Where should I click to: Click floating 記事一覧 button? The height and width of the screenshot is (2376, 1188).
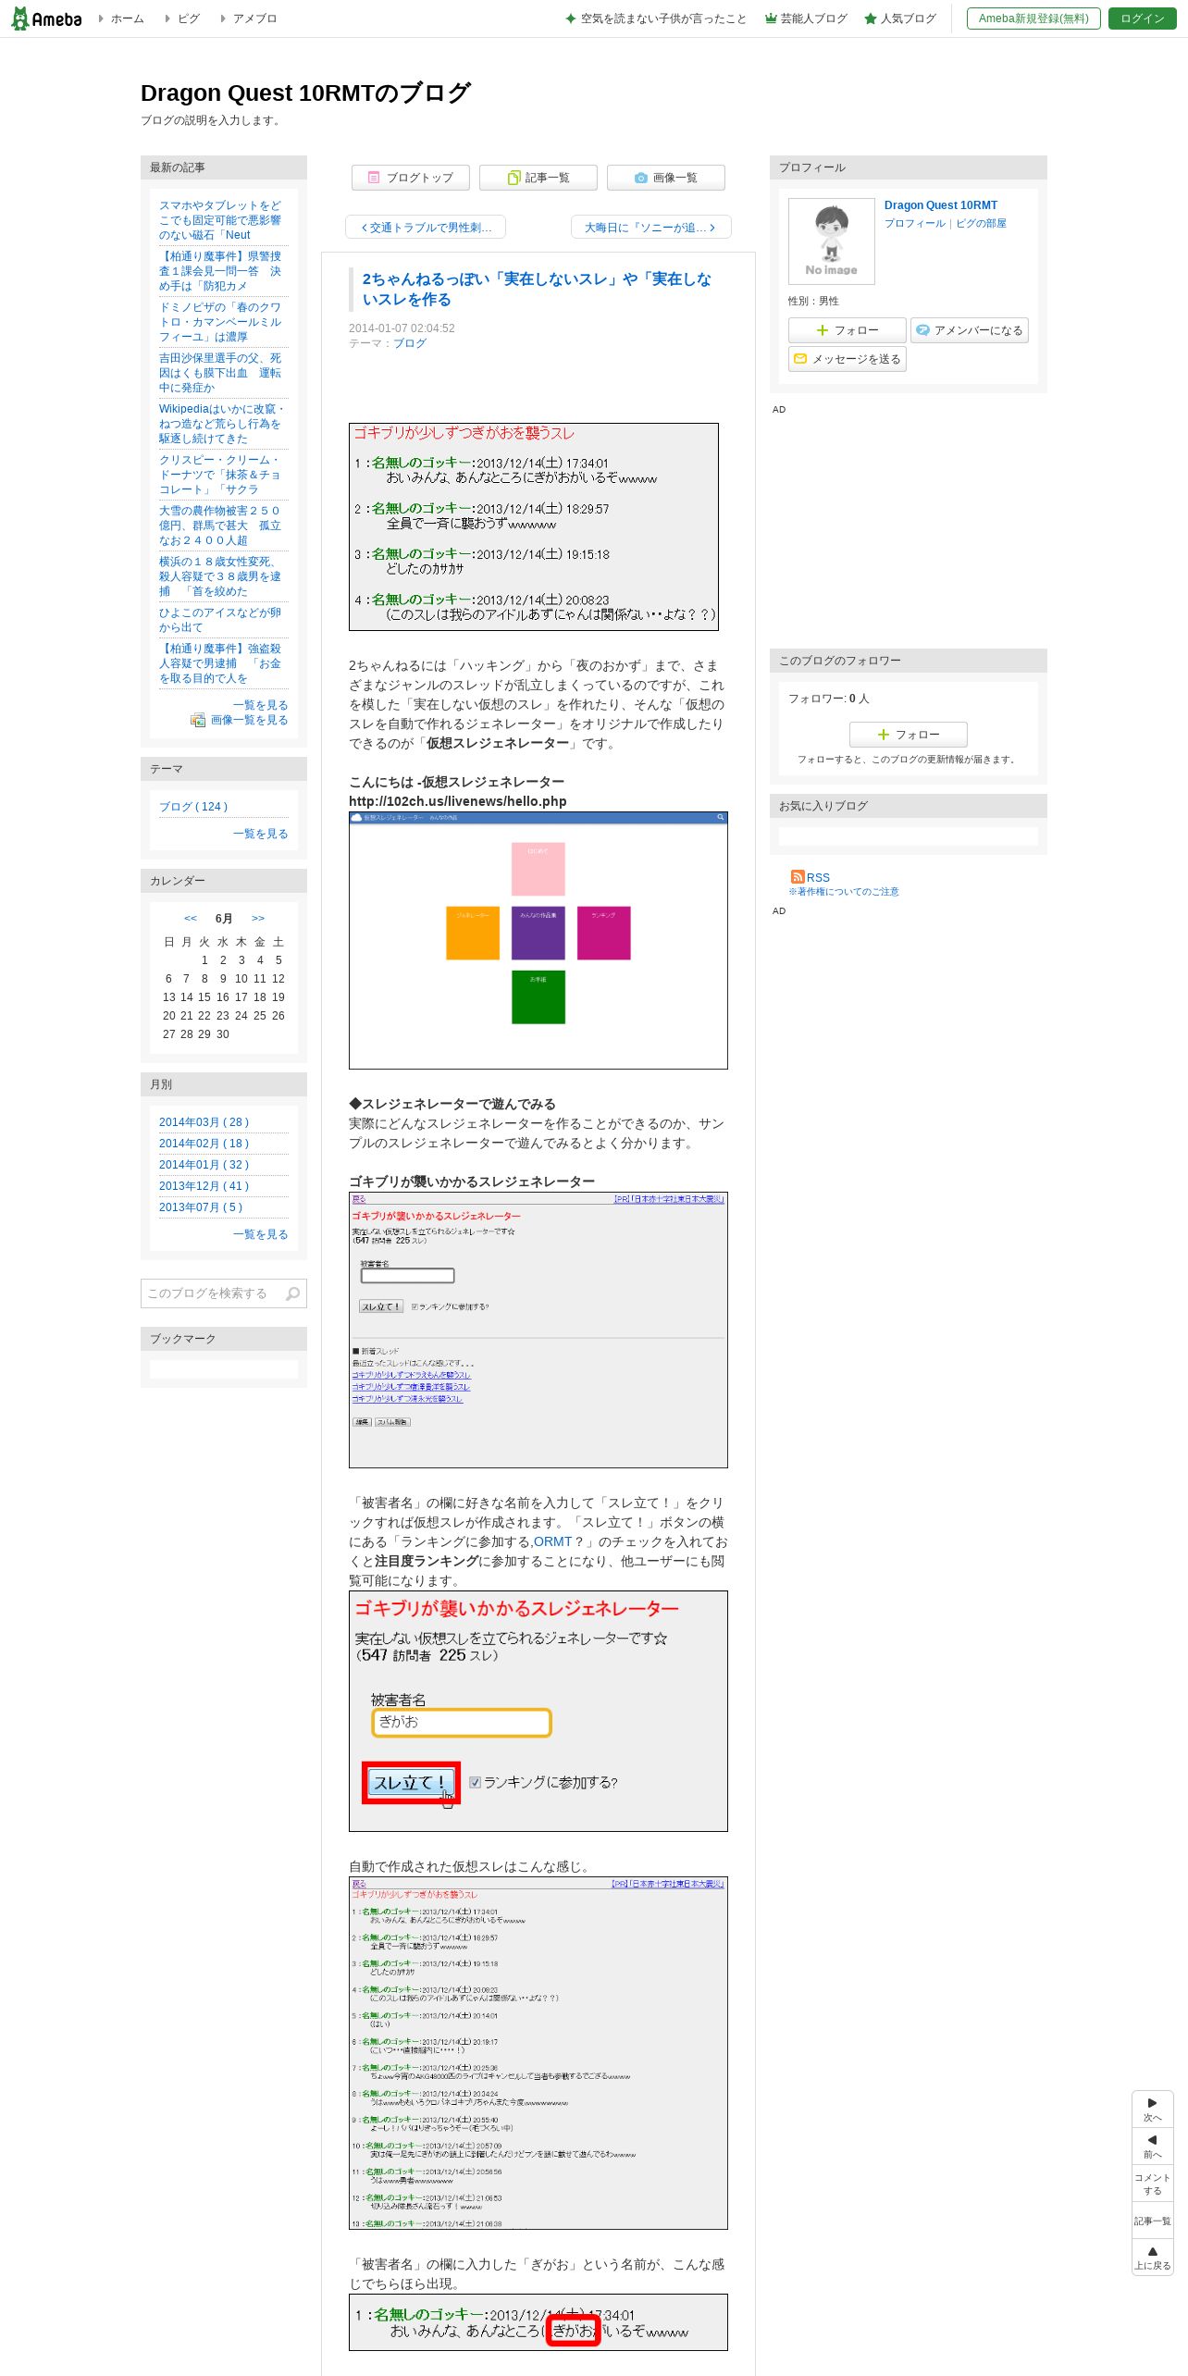coord(1153,2221)
